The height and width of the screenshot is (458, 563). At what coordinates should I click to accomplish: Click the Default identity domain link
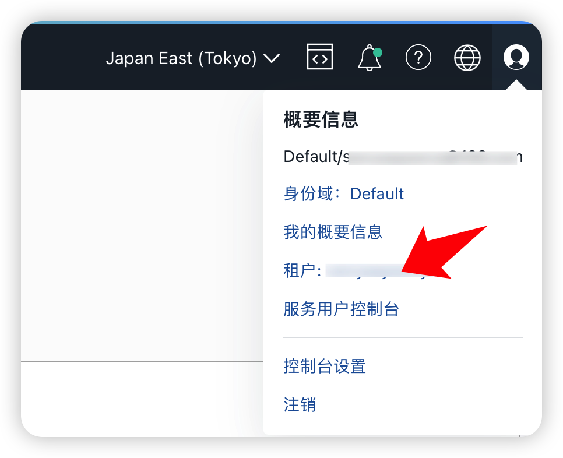point(376,193)
